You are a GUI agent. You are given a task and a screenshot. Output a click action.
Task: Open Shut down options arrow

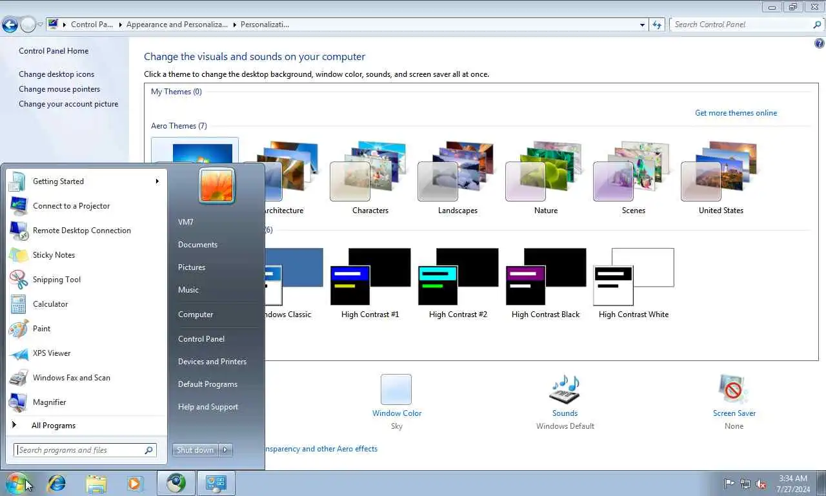pyautogui.click(x=225, y=450)
